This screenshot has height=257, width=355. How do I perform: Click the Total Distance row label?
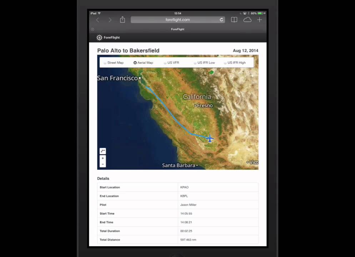(110, 240)
